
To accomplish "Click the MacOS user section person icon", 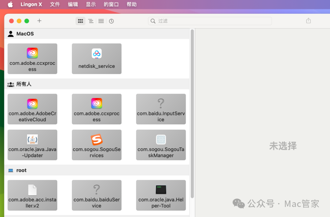I will coord(11,34).
